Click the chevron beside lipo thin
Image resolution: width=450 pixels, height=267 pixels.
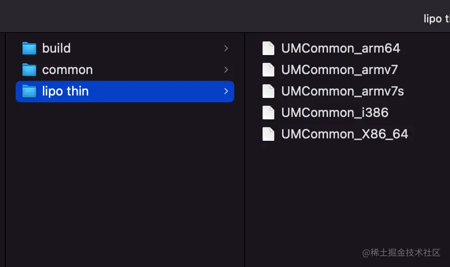click(226, 91)
